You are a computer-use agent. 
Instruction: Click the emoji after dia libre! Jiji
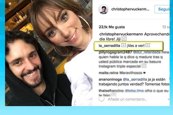tap(124, 39)
